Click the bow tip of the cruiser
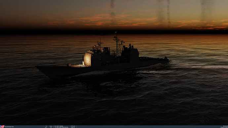This screenshot has height=128, width=228. point(37,67)
